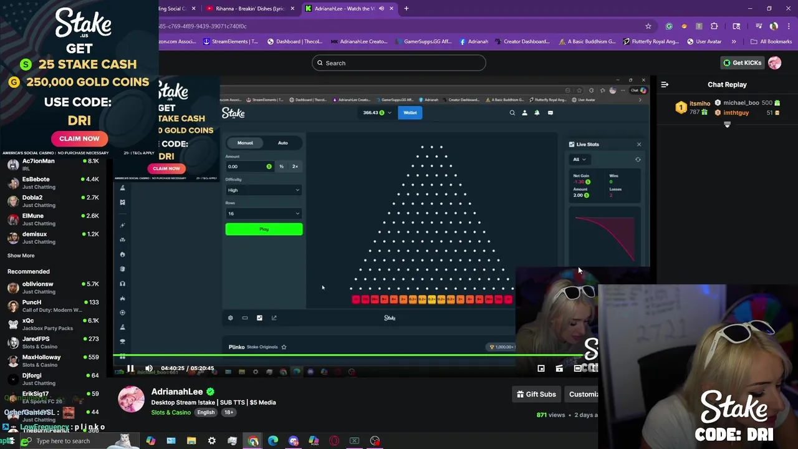Screen dimensions: 798x449
Task: Favorite Plinko with the star icon
Action: [x=284, y=347]
